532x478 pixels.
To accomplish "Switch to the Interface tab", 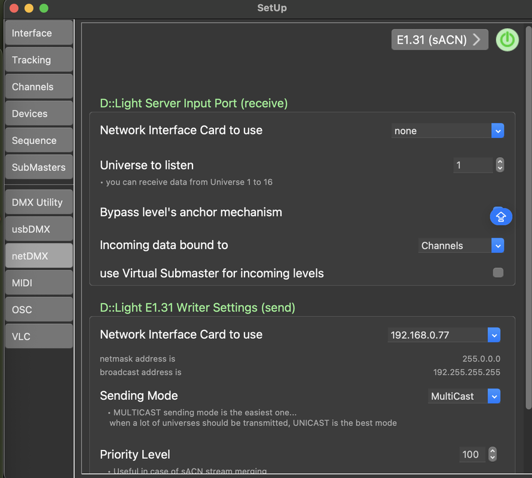I will click(x=39, y=33).
